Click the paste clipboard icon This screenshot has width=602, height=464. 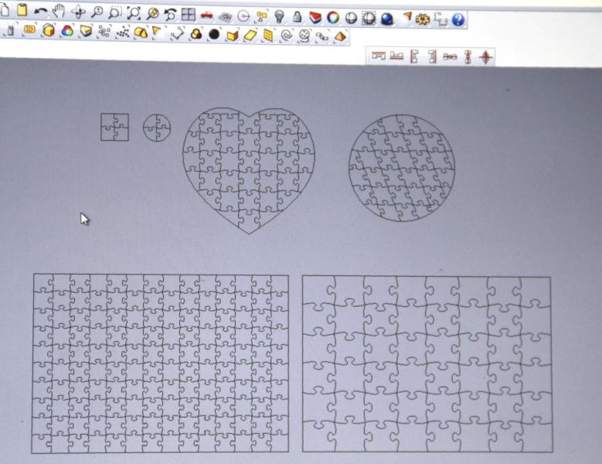pos(22,10)
